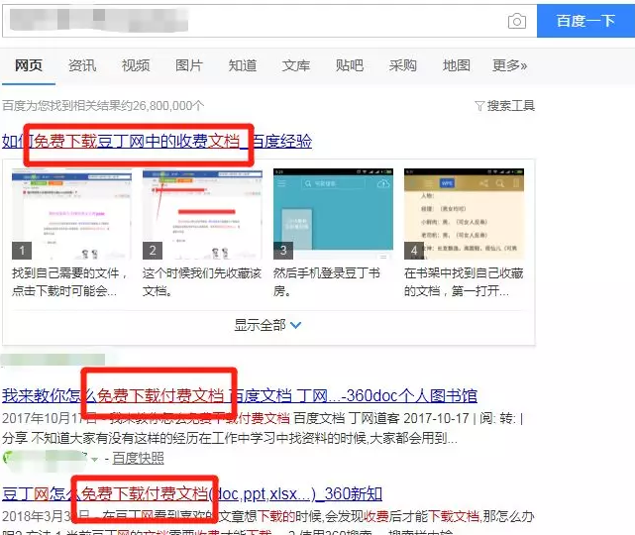This screenshot has height=535, width=635.
Task: Open the 豆丁网怎么免费下载付费文档 360新知 result
Action: [x=192, y=494]
